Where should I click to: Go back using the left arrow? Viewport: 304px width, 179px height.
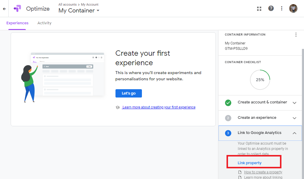pos(4,9)
